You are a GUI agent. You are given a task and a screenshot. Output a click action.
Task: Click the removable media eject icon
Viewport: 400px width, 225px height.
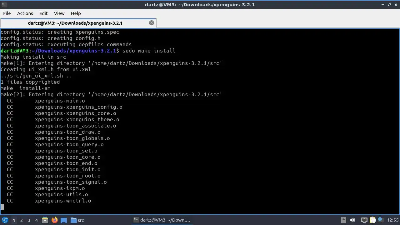343,220
